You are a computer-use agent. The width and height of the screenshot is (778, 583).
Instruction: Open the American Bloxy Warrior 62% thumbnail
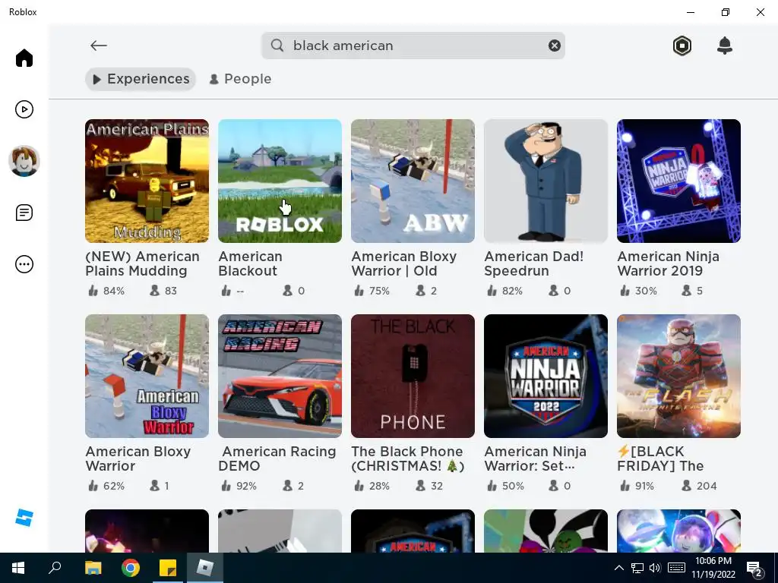(147, 377)
